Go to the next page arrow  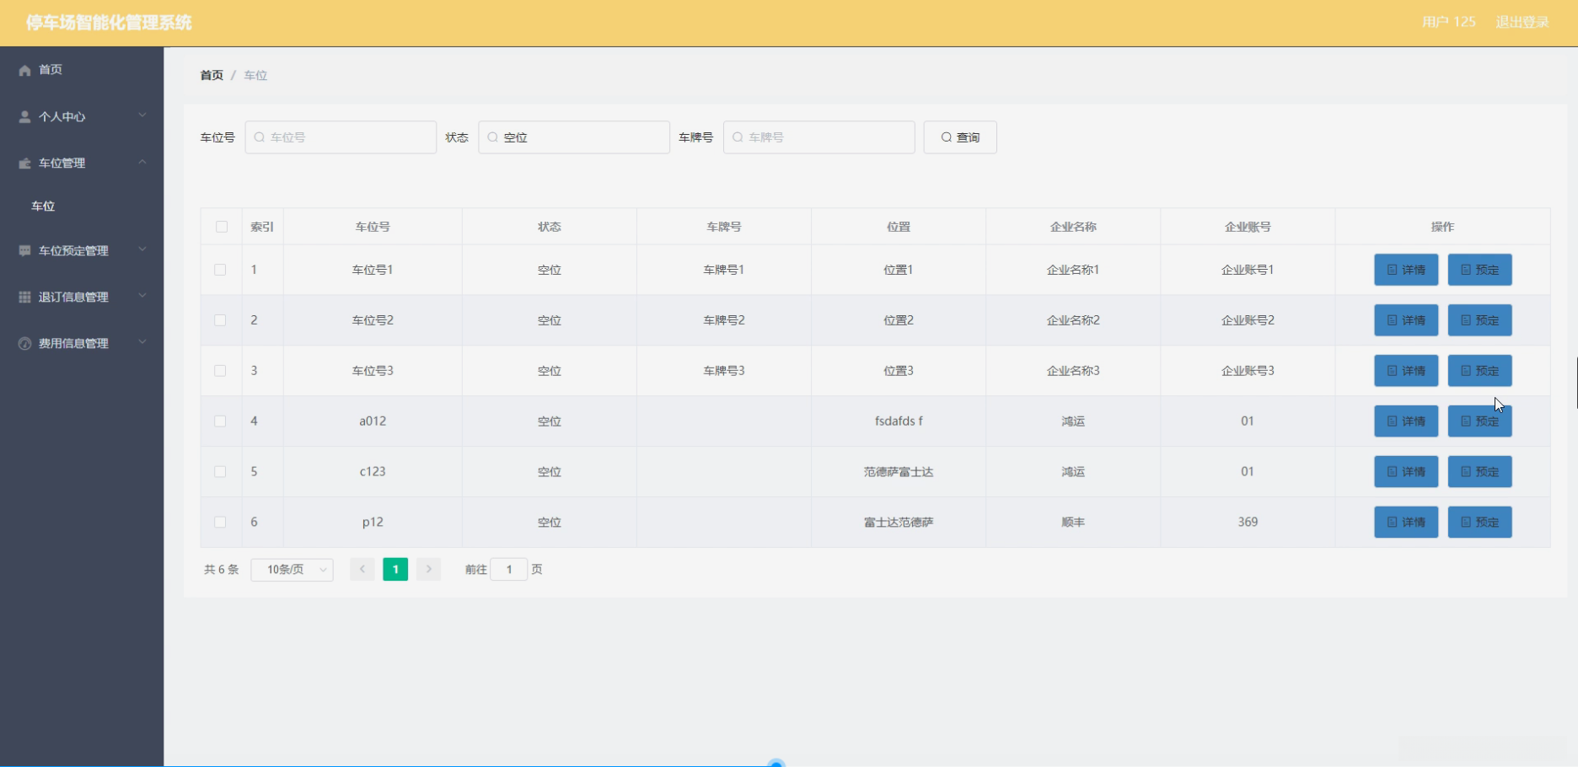429,570
